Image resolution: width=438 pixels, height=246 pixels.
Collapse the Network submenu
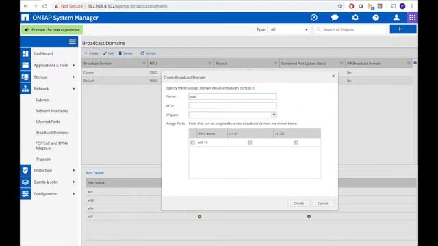pyautogui.click(x=74, y=89)
